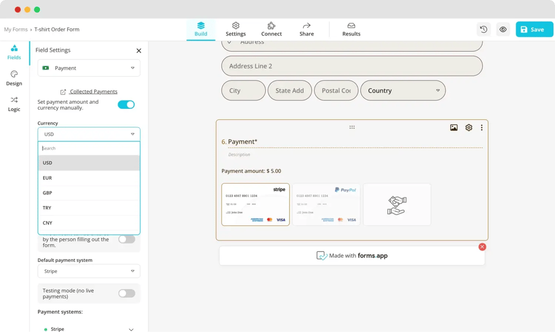Click the currency search input field

[88, 148]
